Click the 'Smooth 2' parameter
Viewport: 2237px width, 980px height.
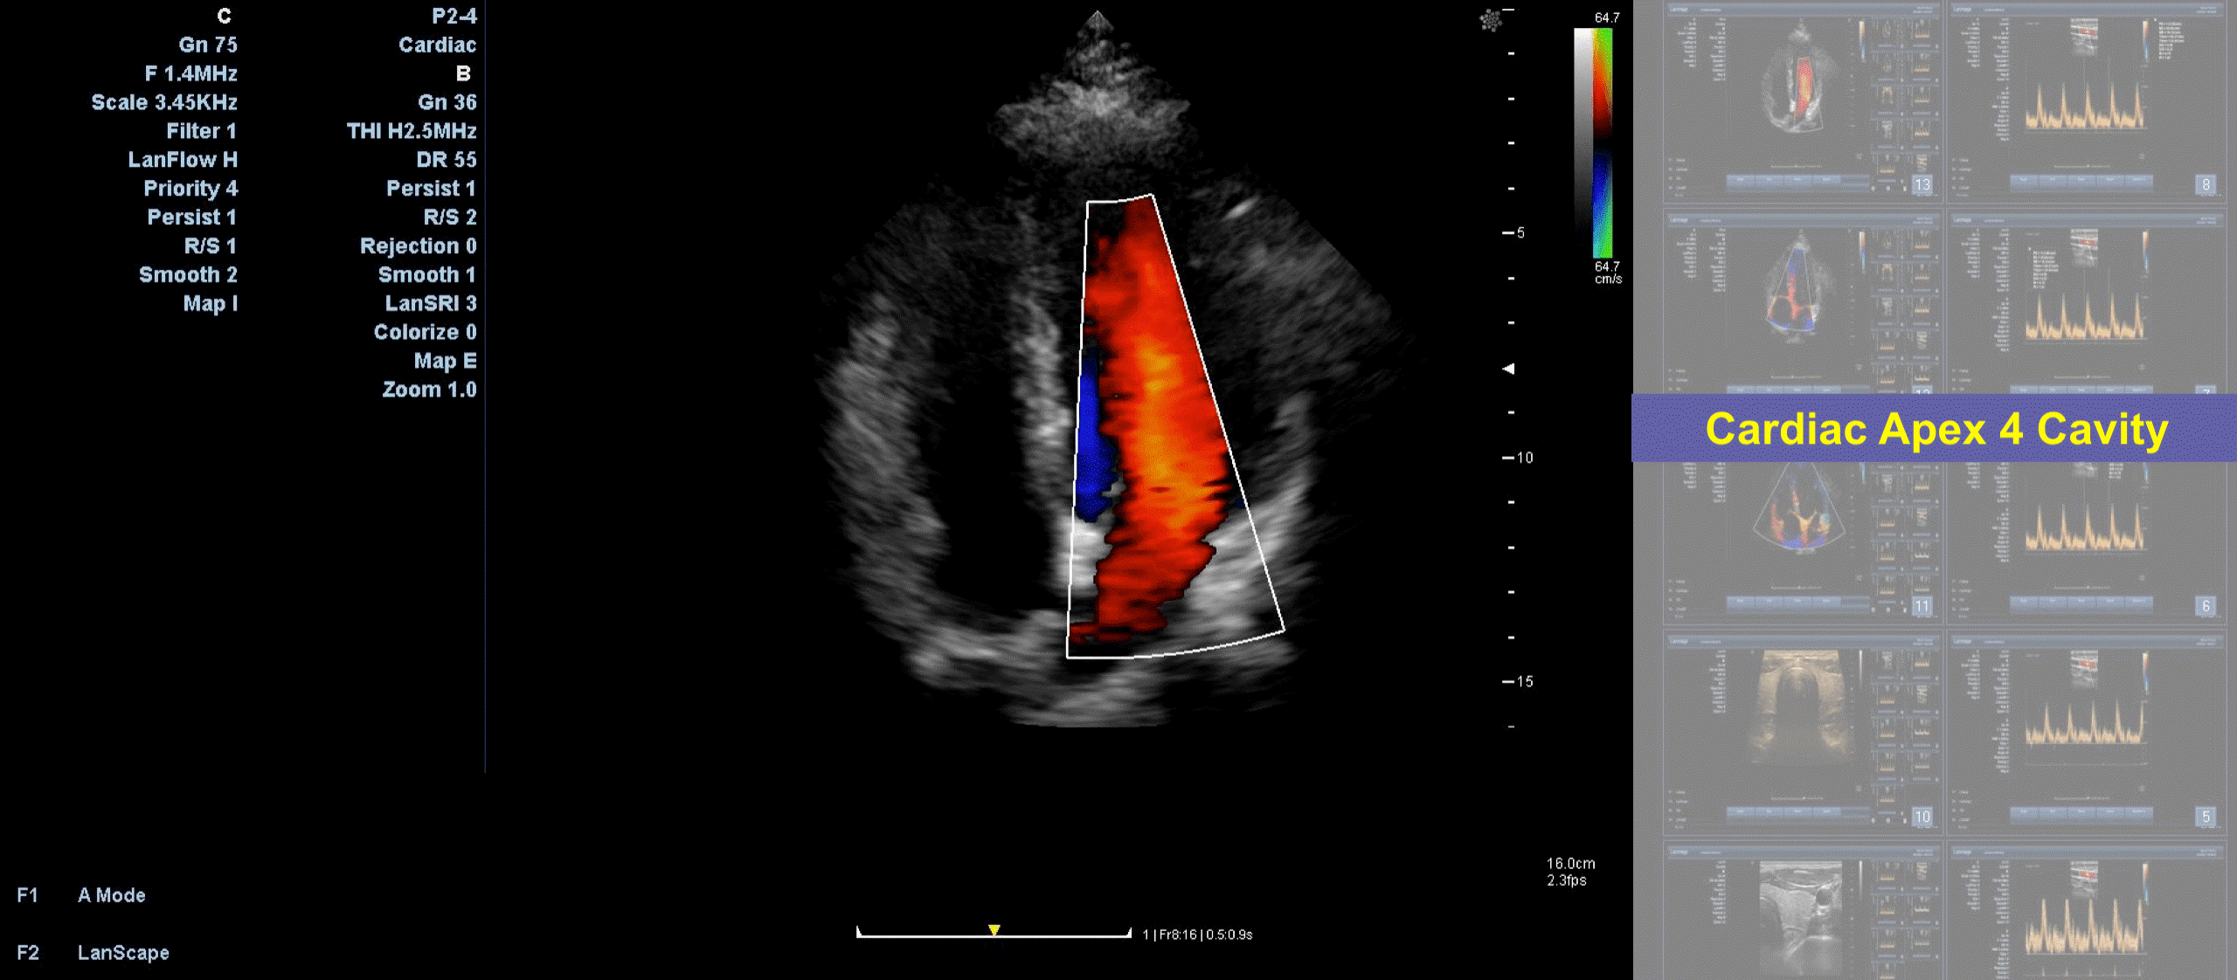coord(188,275)
